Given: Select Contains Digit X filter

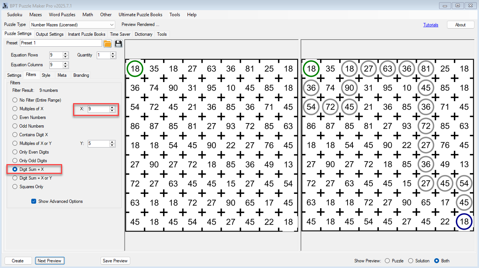Looking at the screenshot, I should click(31, 135).
